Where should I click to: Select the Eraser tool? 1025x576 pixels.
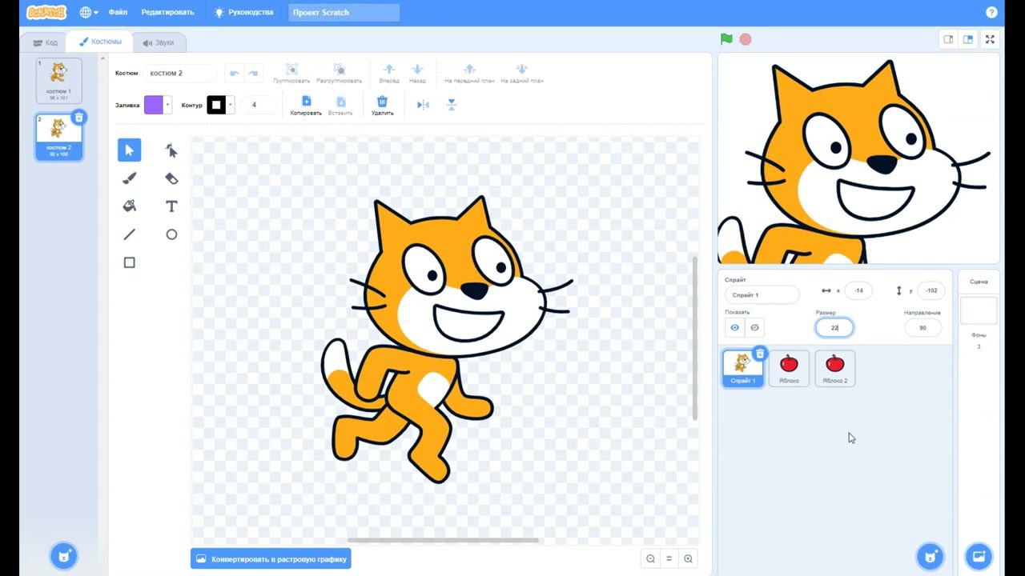(x=171, y=178)
